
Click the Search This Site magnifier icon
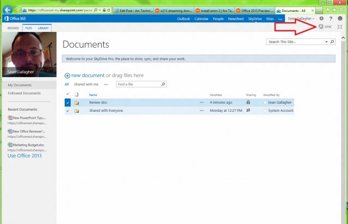(332, 42)
